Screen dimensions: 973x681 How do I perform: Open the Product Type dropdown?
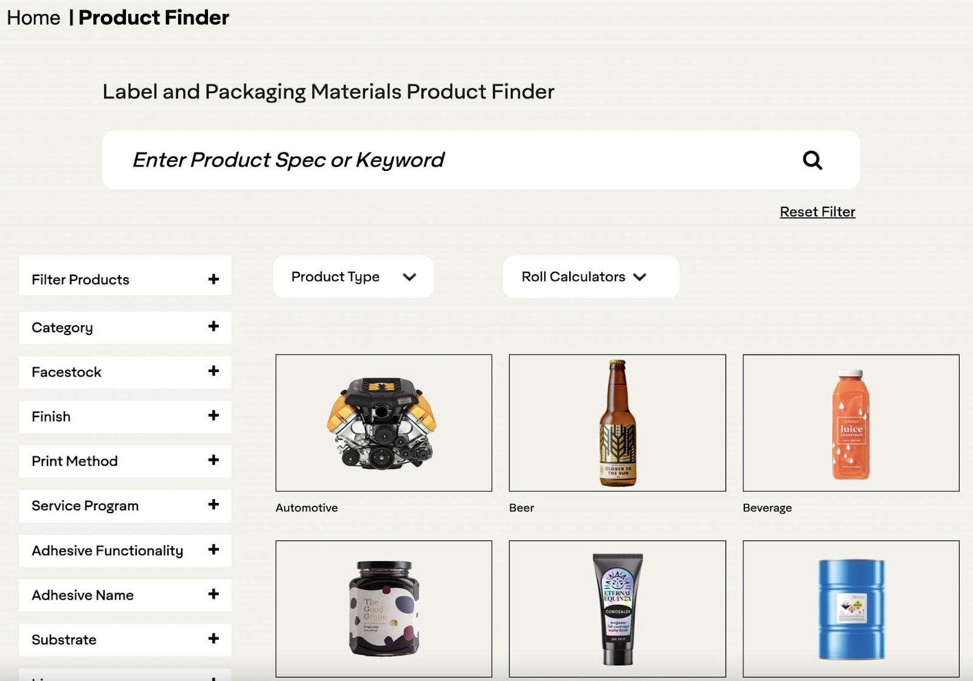353,277
